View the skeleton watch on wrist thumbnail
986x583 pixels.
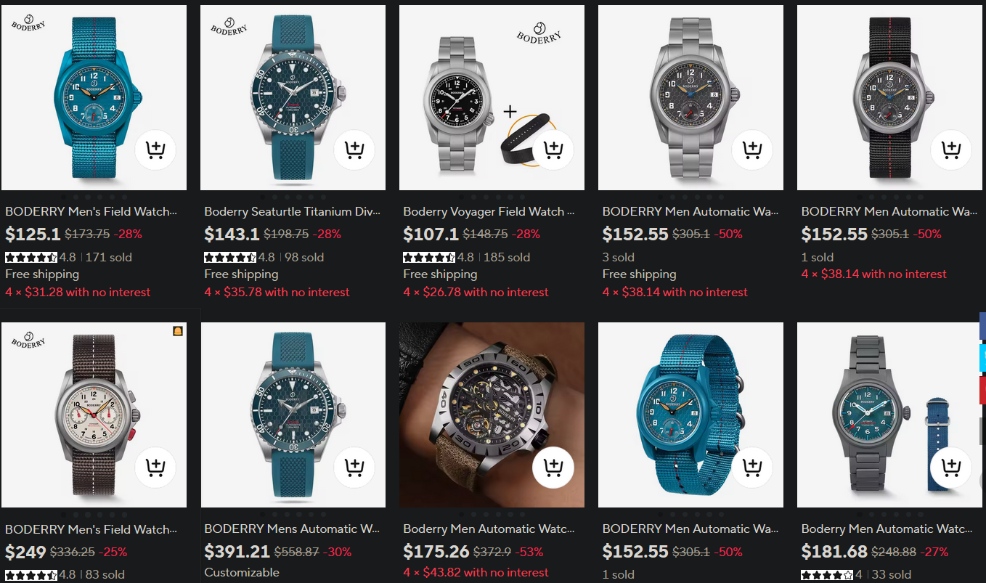tap(492, 415)
